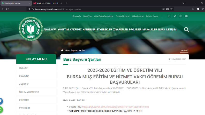Open the VAKFIMIZ menu item

pyautogui.click(x=76, y=30)
